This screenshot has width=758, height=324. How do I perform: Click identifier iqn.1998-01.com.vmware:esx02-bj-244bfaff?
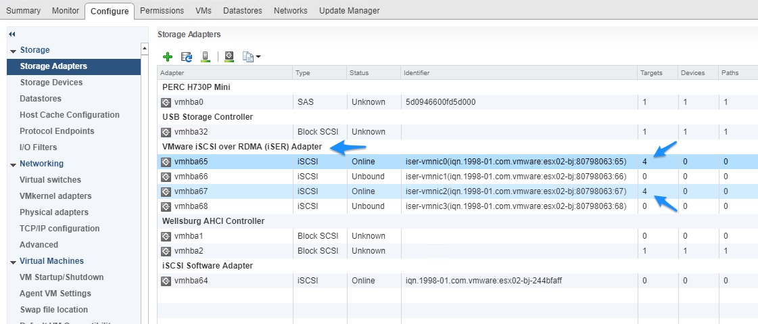(x=484, y=281)
